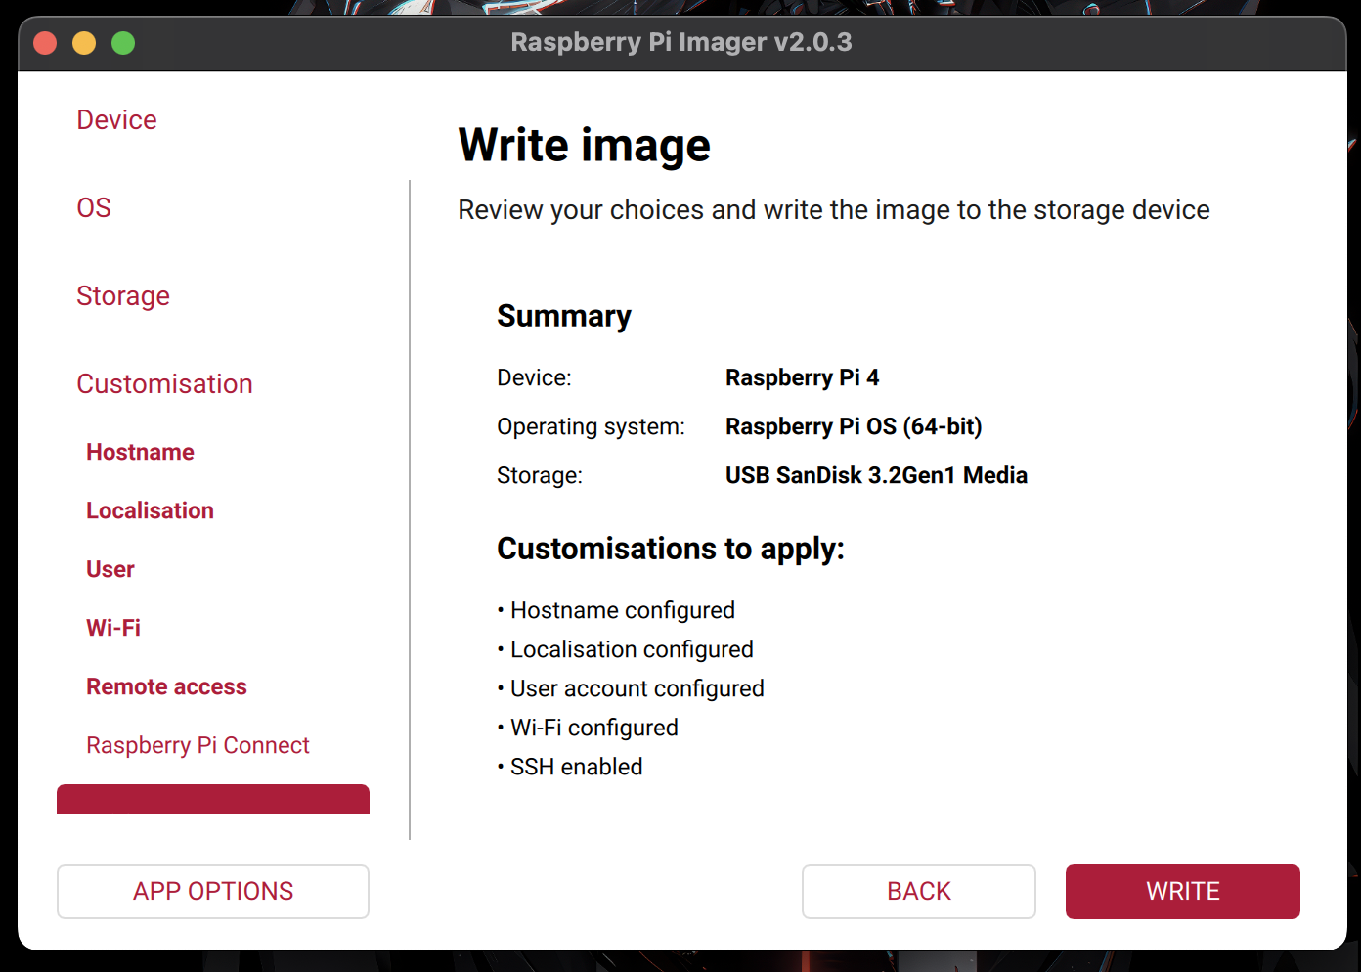
Task: Go to the Device step in sidebar
Action: tap(116, 120)
